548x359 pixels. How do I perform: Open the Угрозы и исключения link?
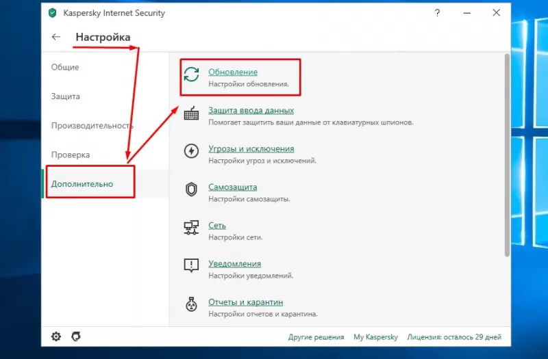pos(251,148)
